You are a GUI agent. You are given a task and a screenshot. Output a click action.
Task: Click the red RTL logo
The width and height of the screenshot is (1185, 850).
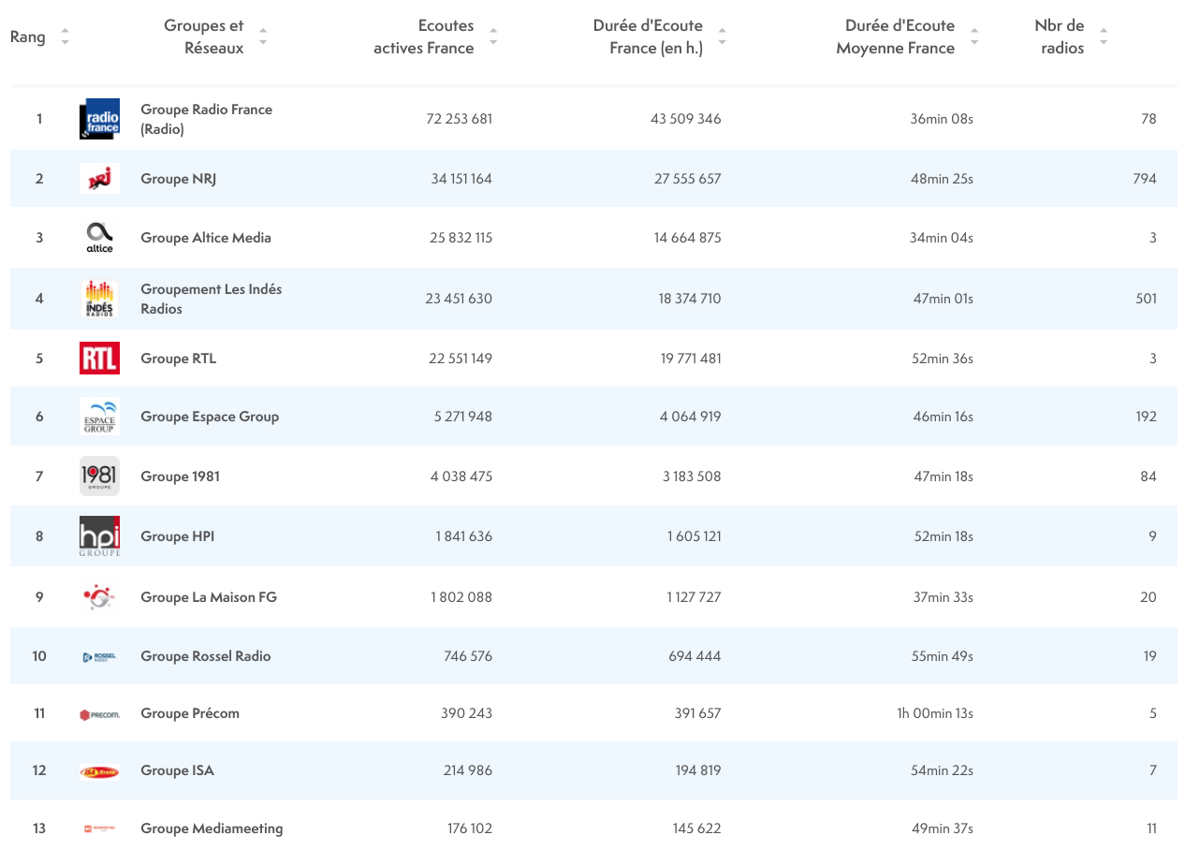99,359
